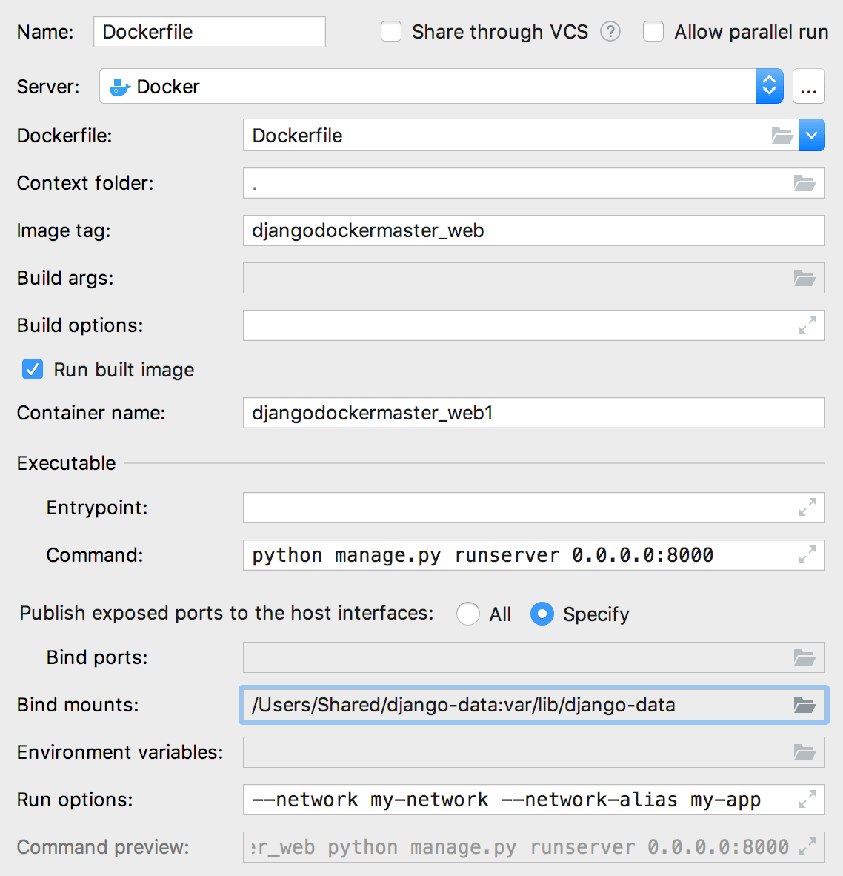Open Environment variables editor icon
This screenshot has height=876, width=843.
[x=804, y=752]
